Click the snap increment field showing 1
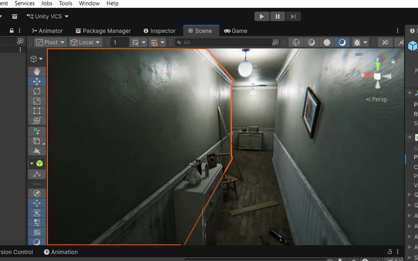 pyautogui.click(x=120, y=43)
